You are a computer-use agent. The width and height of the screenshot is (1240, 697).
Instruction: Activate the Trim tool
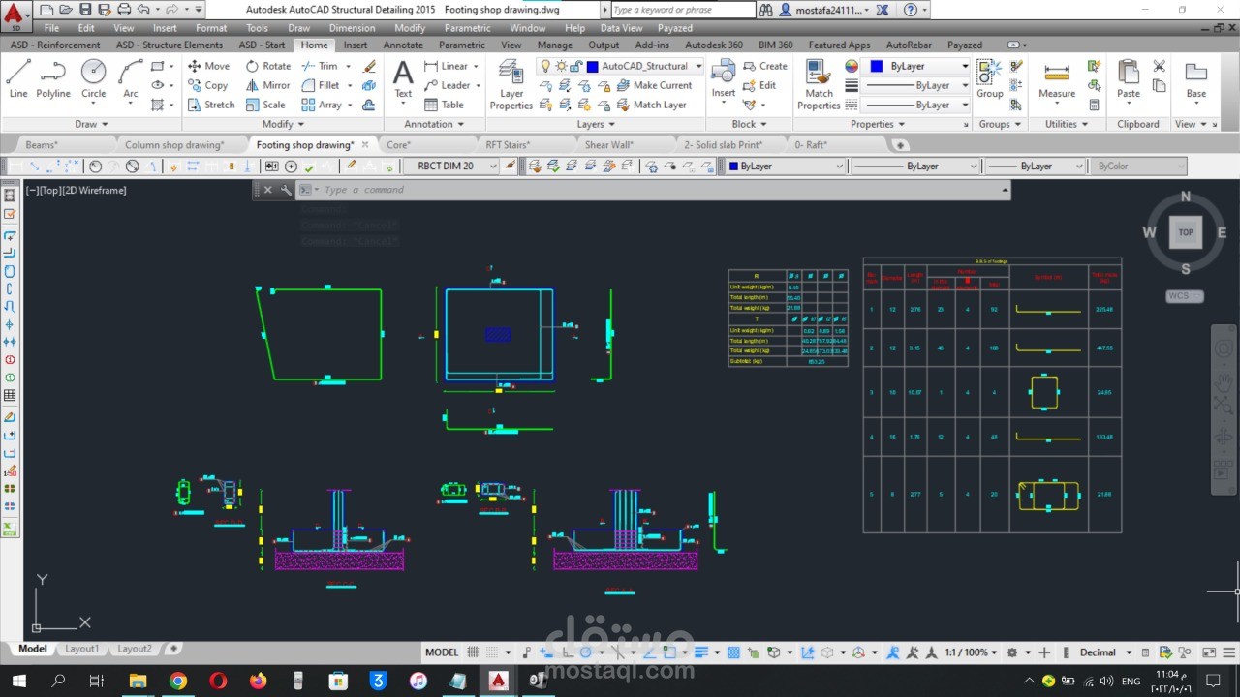(320, 66)
